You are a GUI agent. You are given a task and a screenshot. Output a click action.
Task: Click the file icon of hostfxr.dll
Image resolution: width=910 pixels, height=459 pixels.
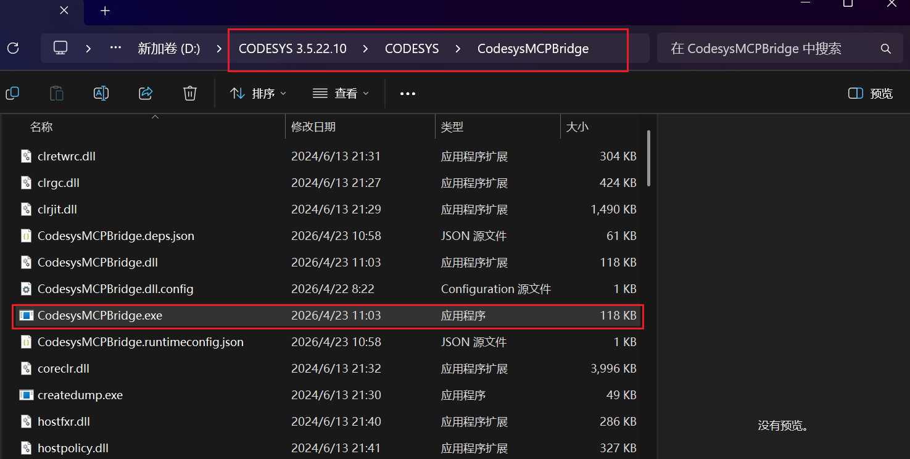(26, 422)
